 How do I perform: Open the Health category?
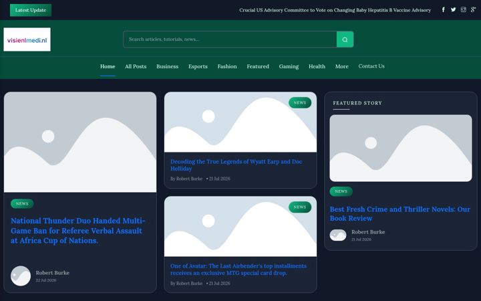click(317, 66)
